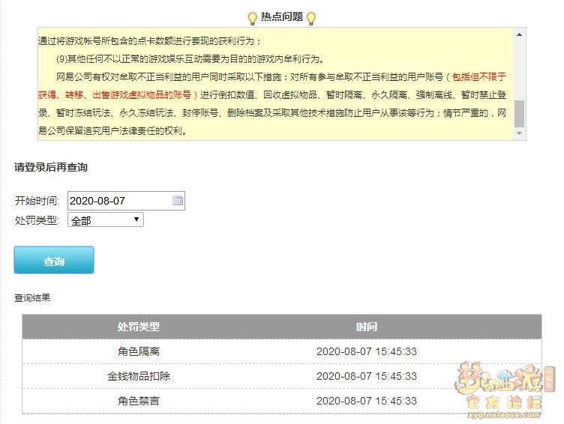Select the 角色禁言 cell in results table

click(139, 401)
